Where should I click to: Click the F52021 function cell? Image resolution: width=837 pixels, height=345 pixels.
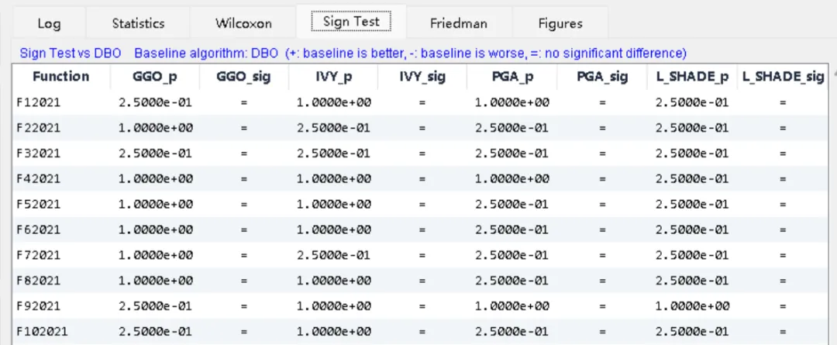coord(38,205)
